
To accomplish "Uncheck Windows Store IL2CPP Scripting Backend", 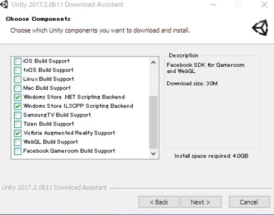I will pos(18,106).
